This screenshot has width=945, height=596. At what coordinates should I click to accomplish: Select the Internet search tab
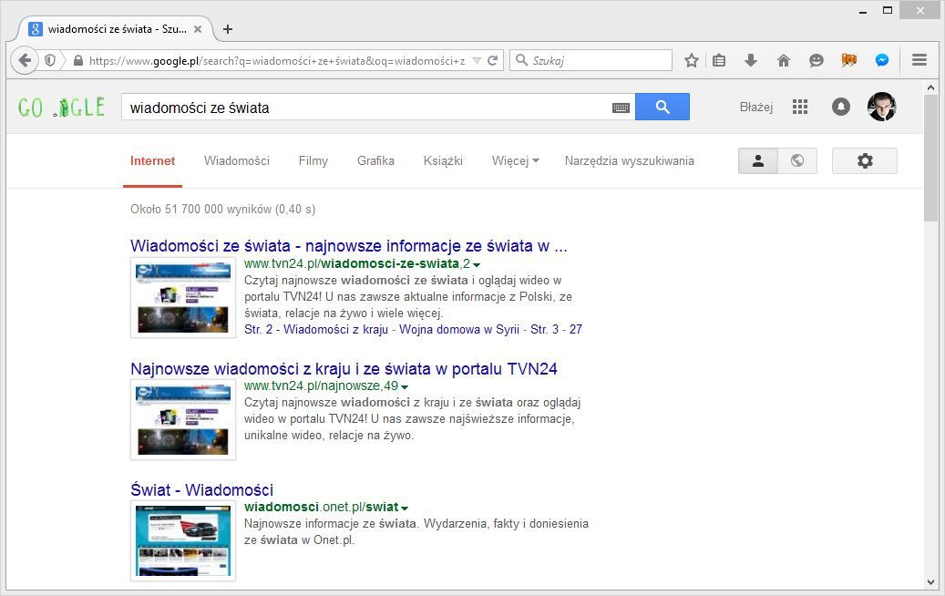[x=152, y=161]
